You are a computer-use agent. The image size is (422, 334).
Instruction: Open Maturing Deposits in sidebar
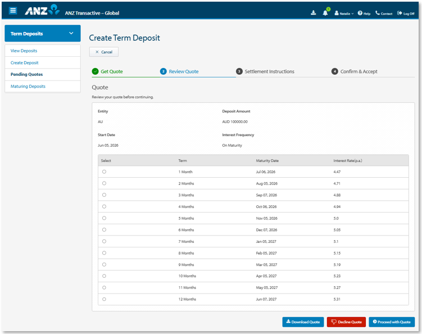click(x=28, y=86)
